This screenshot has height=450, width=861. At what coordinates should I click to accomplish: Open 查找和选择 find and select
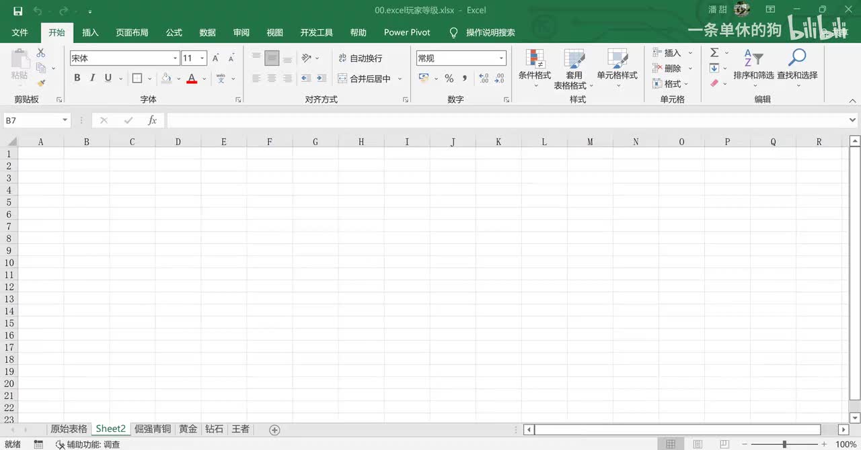point(797,68)
